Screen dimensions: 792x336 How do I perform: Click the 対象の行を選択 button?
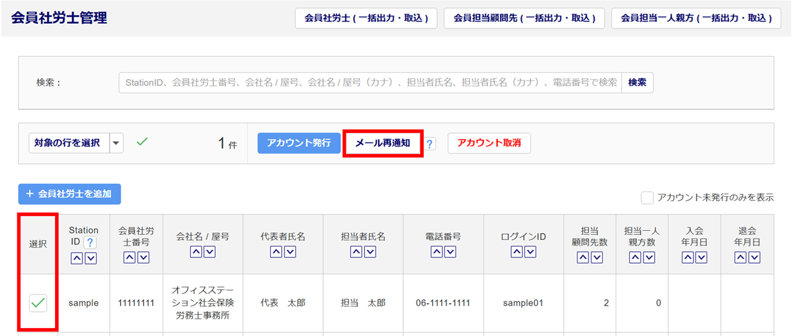69,143
